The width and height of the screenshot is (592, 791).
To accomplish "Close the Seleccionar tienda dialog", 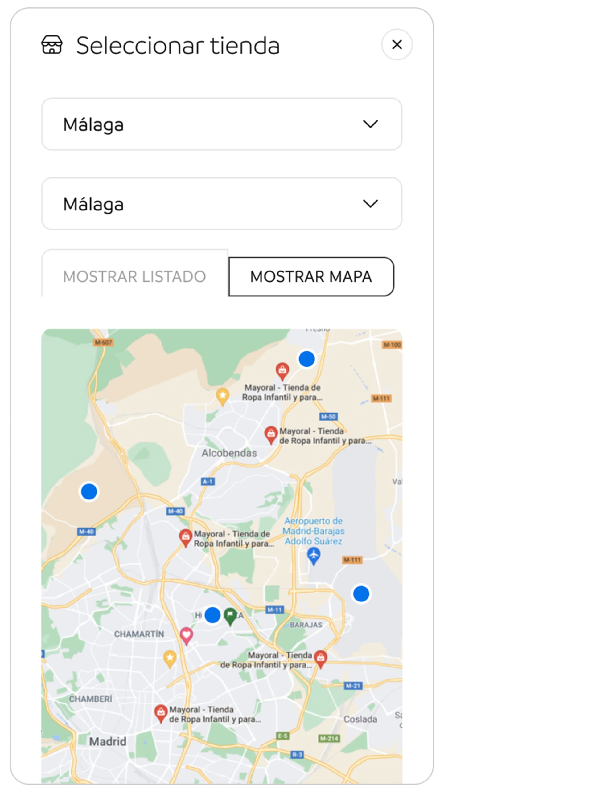I will tap(397, 45).
